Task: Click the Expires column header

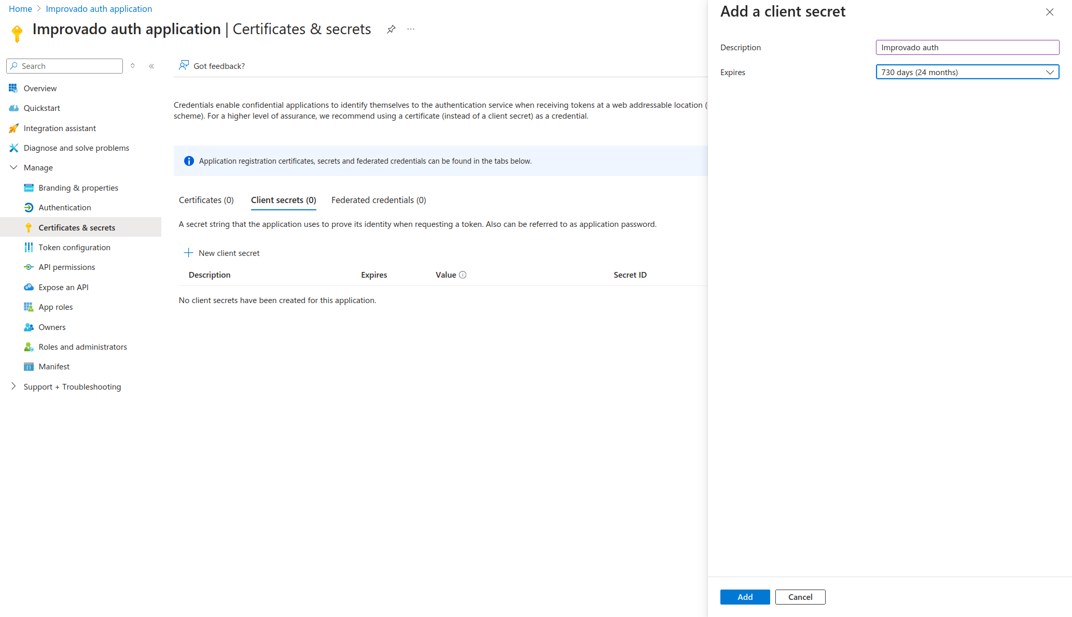Action: (x=374, y=275)
